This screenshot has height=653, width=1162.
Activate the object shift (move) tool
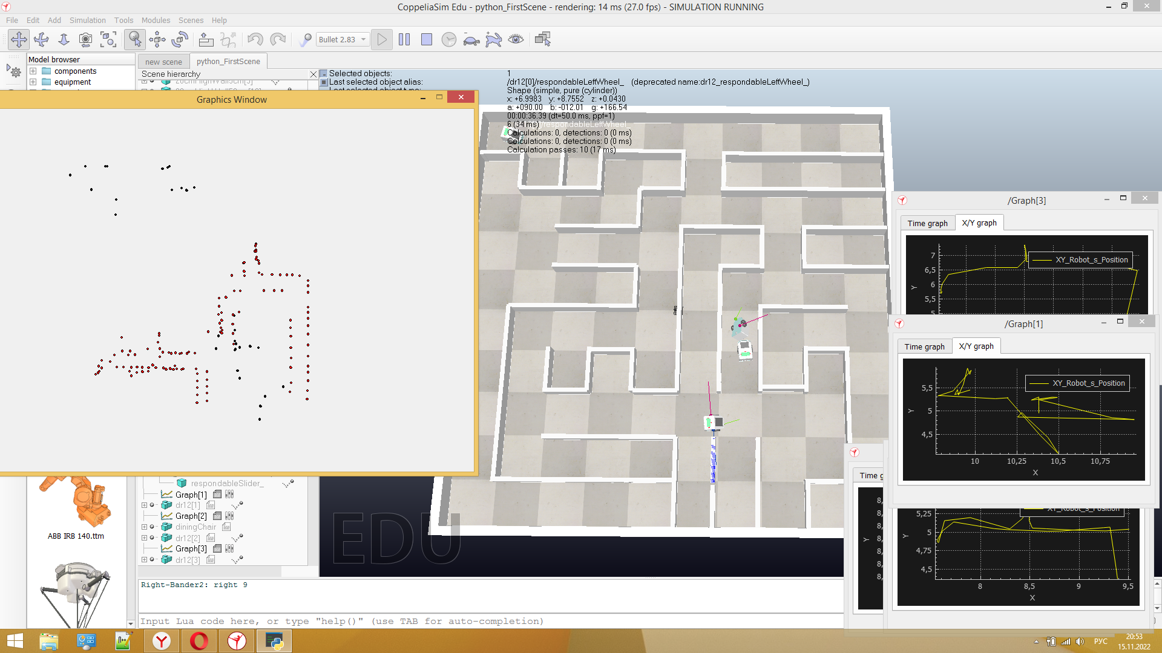click(x=157, y=40)
